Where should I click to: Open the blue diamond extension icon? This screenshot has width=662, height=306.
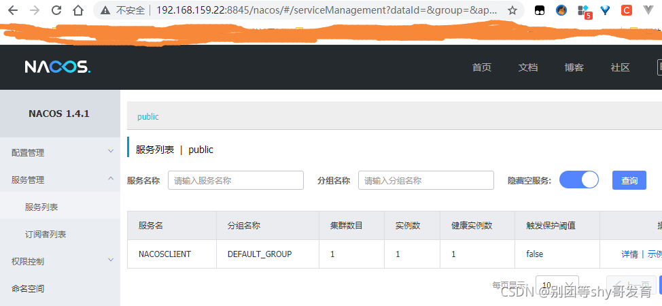pyautogui.click(x=606, y=10)
